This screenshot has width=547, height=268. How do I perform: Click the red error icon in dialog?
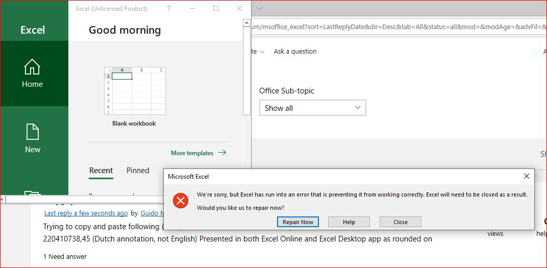181,201
